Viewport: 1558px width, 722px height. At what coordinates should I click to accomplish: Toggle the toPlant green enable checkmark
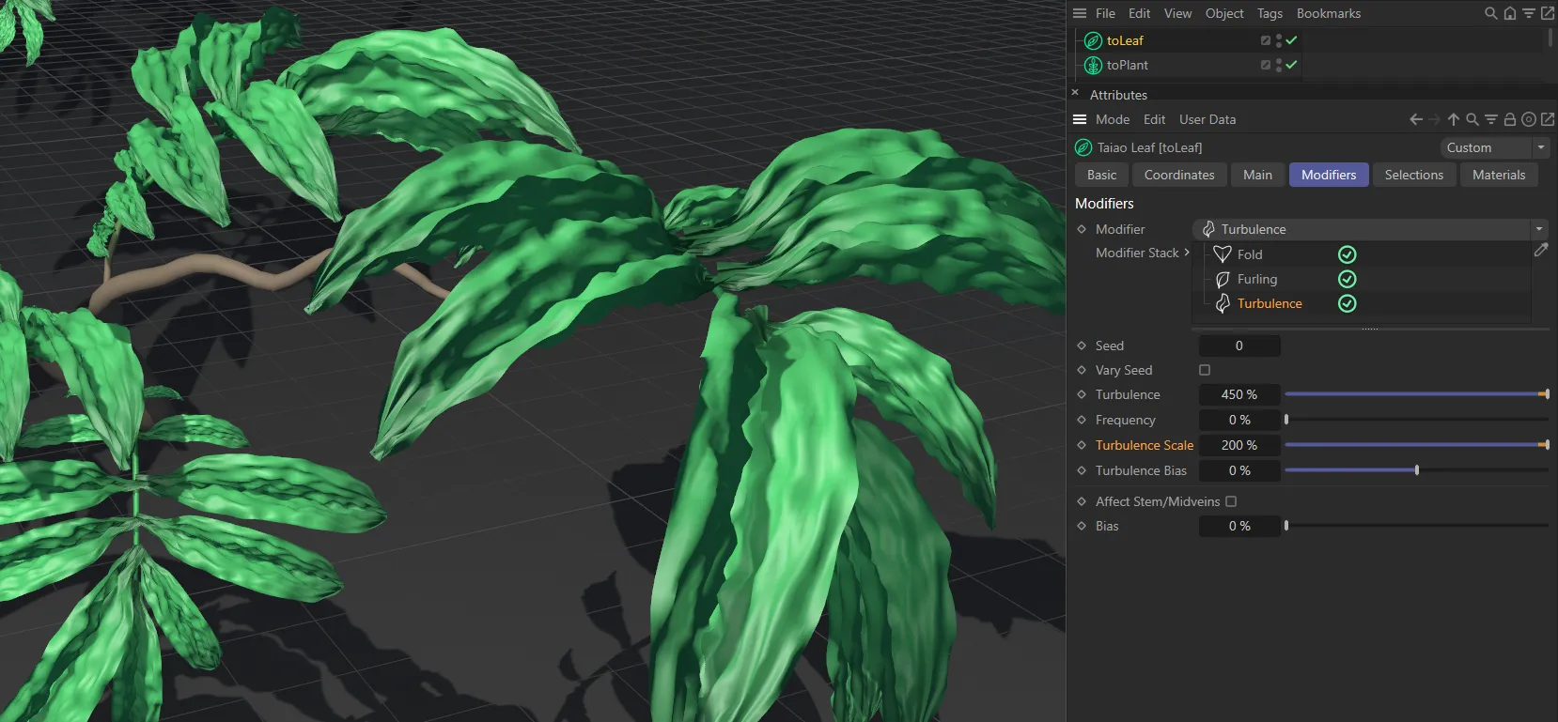1292,65
